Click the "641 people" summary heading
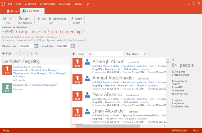This screenshot has height=133, width=202. (x=183, y=65)
